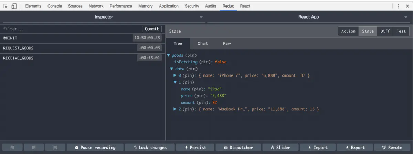Switch to the Action view
The height and width of the screenshot is (163, 413).
[348, 31]
